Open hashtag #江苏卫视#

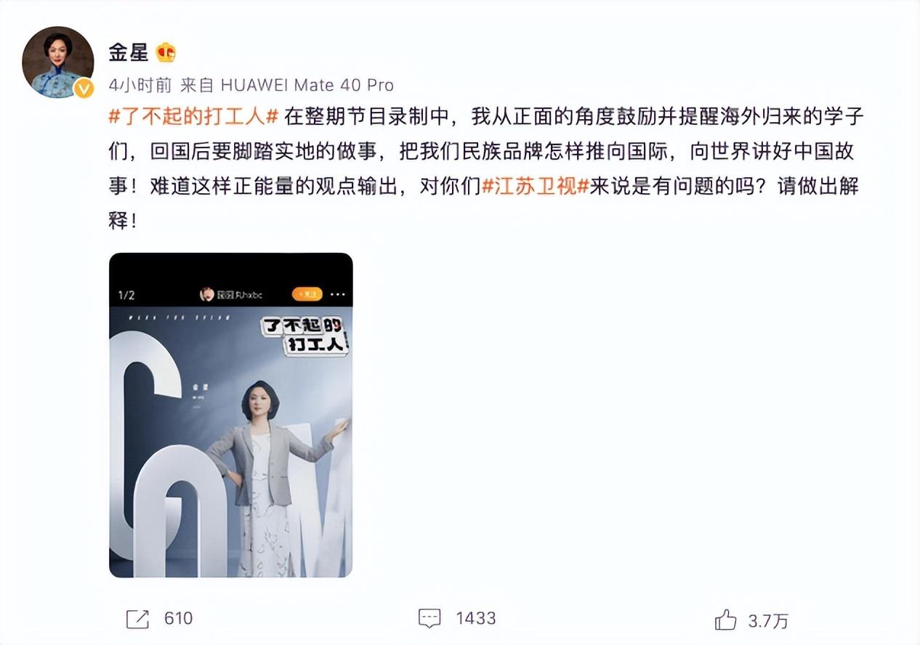tap(535, 186)
